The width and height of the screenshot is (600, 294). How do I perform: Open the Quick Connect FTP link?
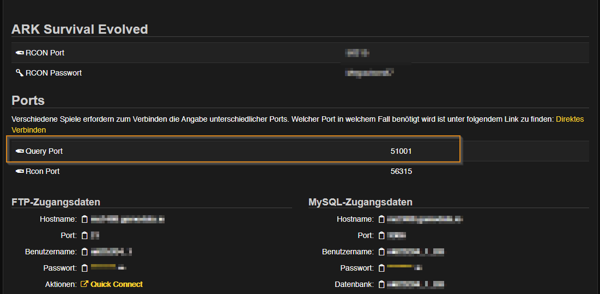pyautogui.click(x=117, y=284)
